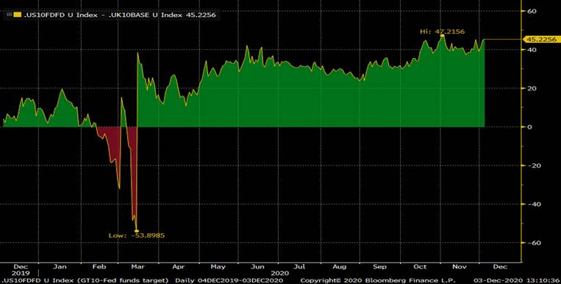The width and height of the screenshot is (561, 284).
Task: Click the May label on the date axis
Action: pos(218,267)
